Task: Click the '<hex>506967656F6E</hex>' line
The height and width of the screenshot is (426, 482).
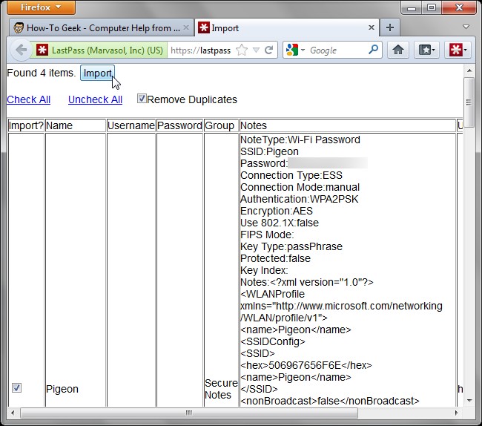Action: (306, 365)
